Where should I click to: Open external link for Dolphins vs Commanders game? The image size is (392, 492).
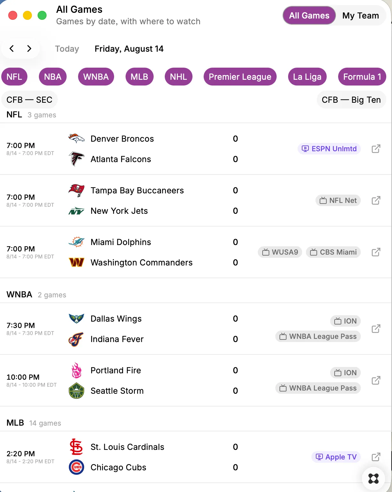[376, 252]
